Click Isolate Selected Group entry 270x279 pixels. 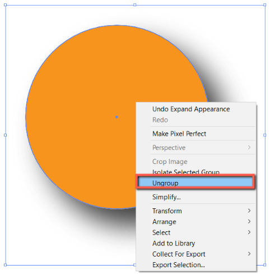[186, 172]
